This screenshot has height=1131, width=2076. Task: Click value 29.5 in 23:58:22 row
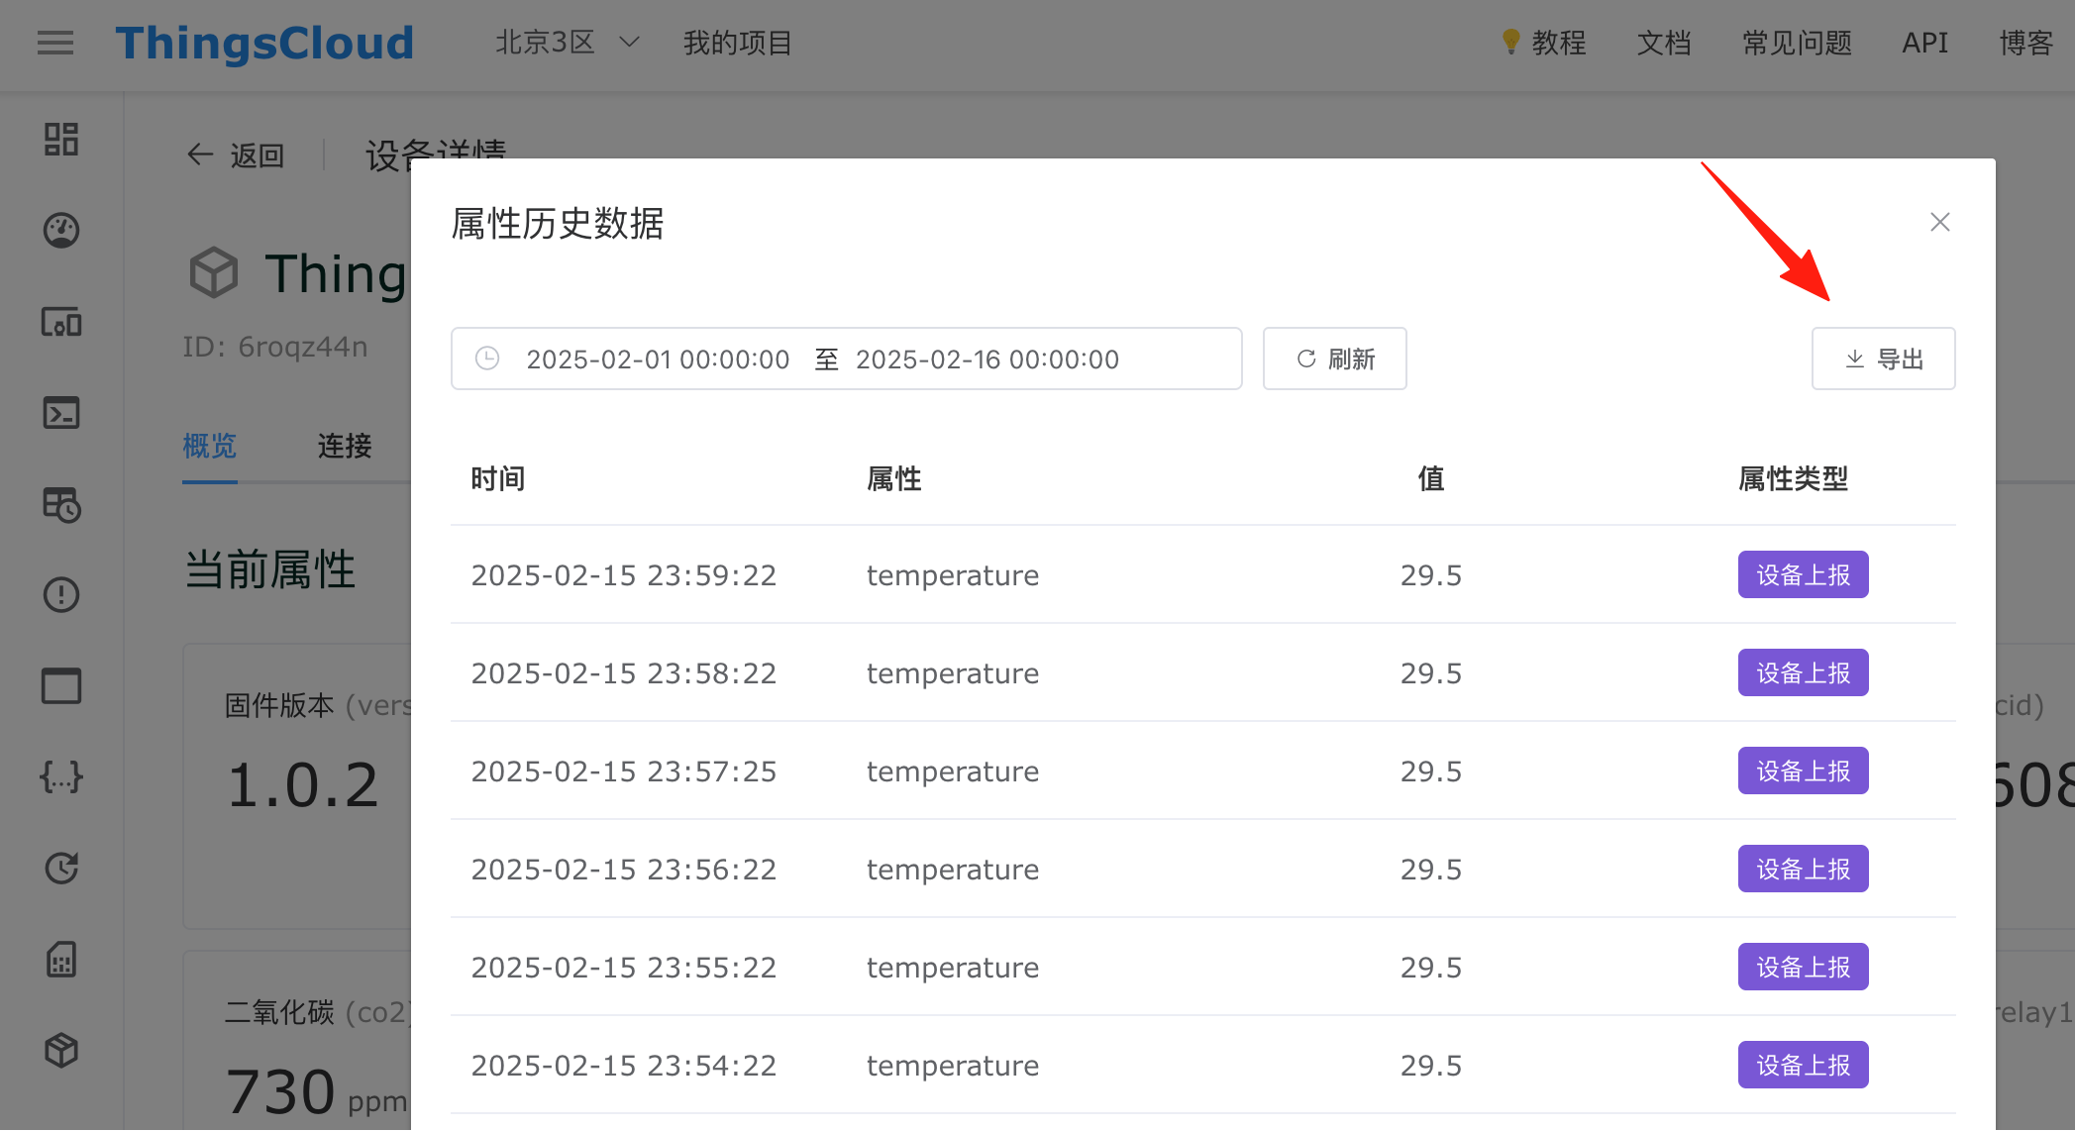tap(1431, 672)
